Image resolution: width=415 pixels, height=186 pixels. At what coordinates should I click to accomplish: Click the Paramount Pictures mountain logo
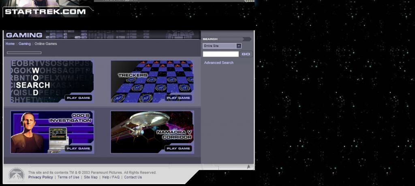(x=16, y=175)
